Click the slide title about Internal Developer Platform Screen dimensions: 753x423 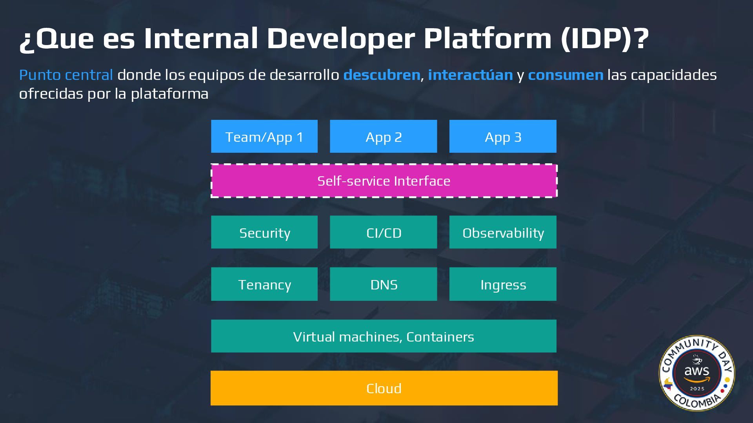(334, 38)
